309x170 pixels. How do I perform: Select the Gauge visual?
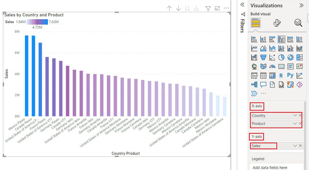tap(272, 66)
